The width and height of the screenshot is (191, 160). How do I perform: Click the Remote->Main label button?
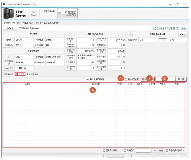[x=71, y=45]
